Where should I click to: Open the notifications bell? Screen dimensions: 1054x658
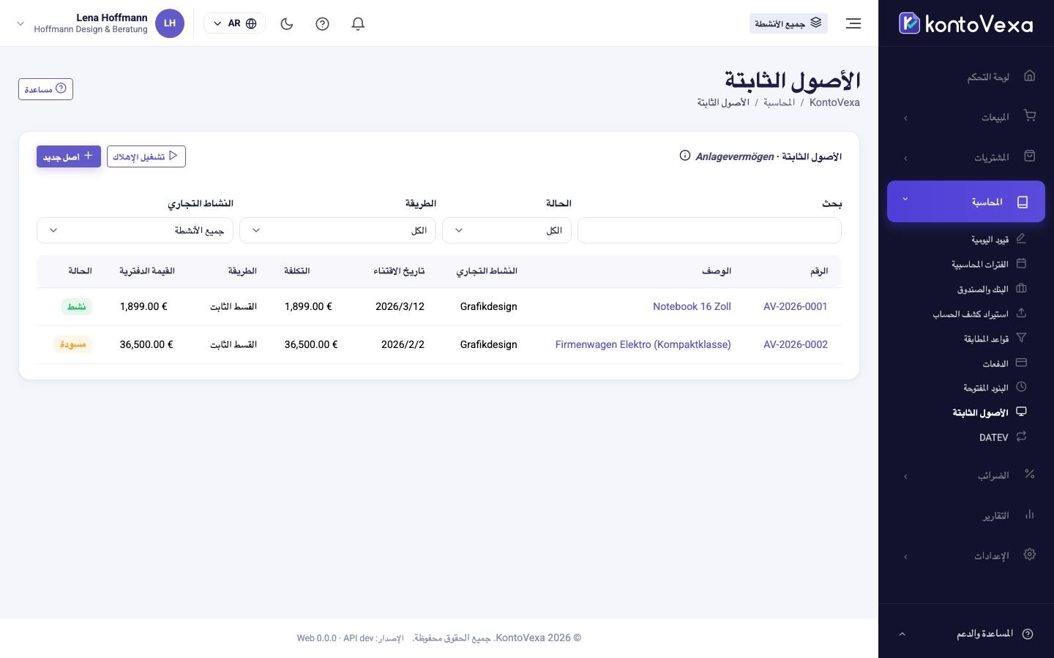[358, 23]
